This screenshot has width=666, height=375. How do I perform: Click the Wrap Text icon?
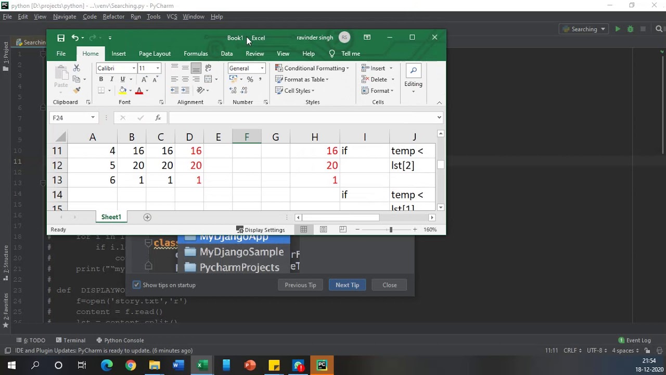208,68
